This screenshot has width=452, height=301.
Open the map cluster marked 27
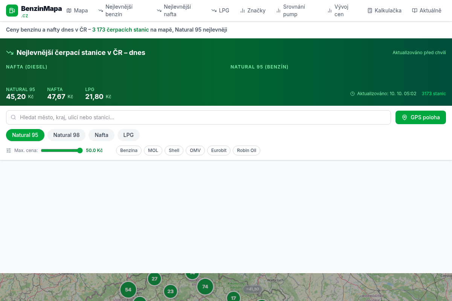point(154,279)
